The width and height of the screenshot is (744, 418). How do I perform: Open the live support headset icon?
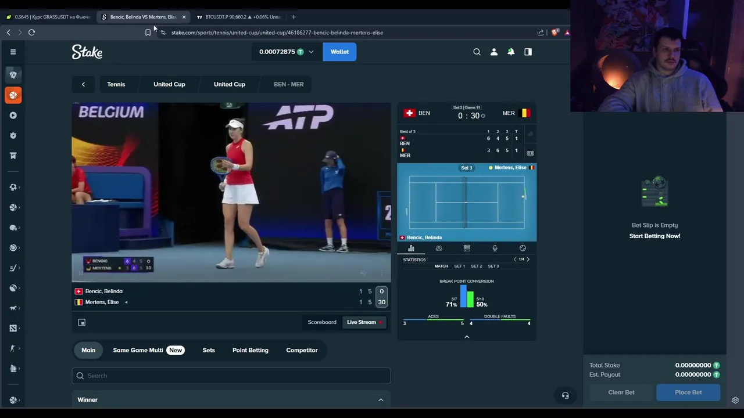565,395
